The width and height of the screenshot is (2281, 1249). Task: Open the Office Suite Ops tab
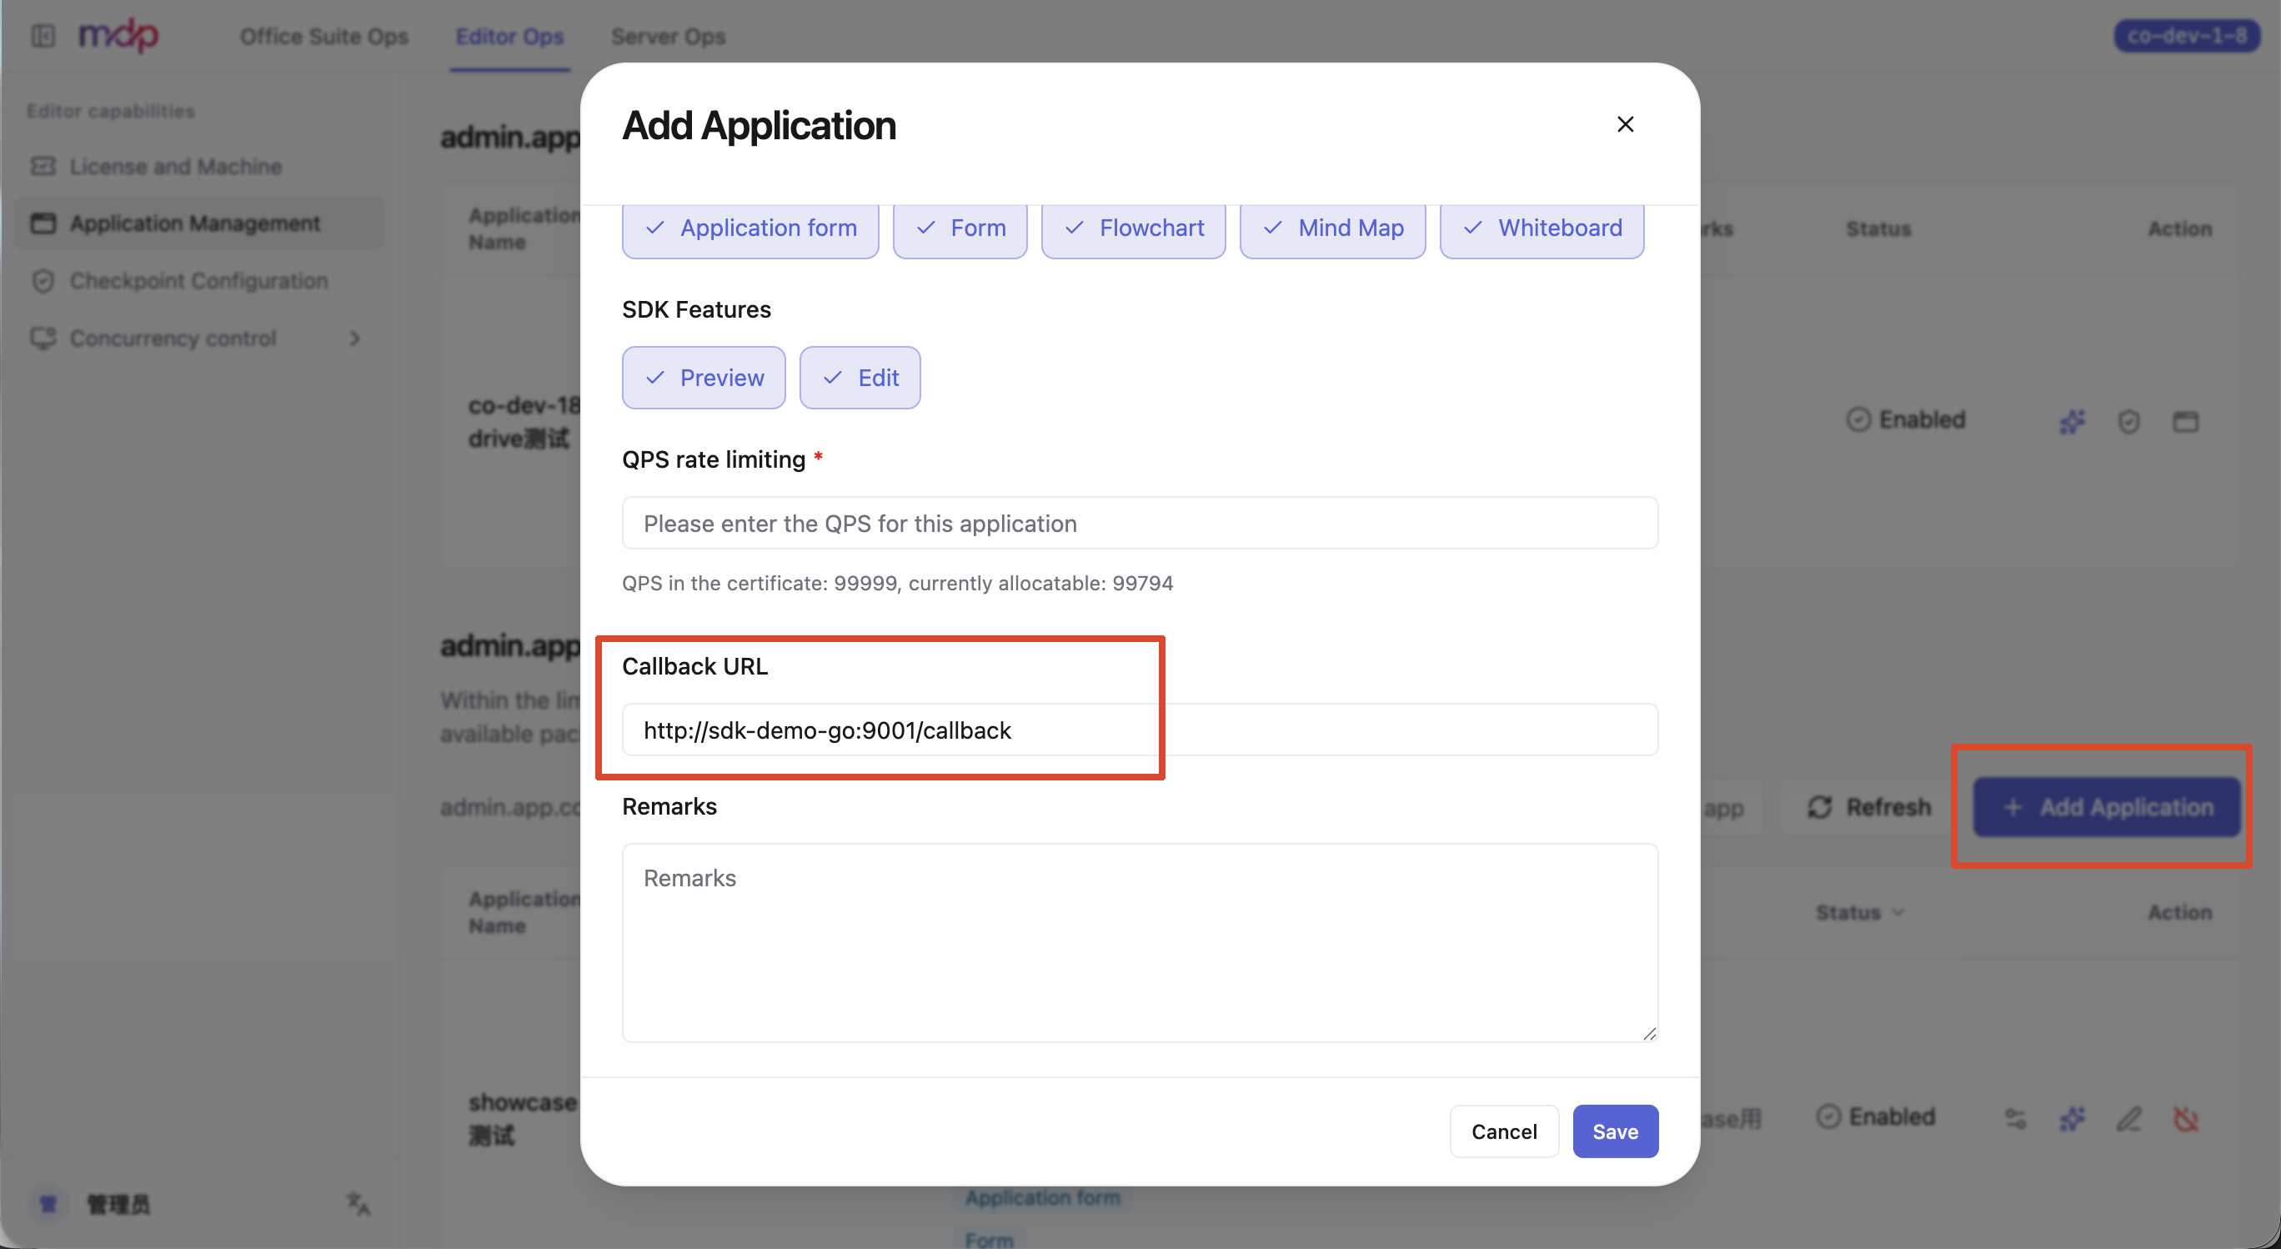pyautogui.click(x=324, y=37)
